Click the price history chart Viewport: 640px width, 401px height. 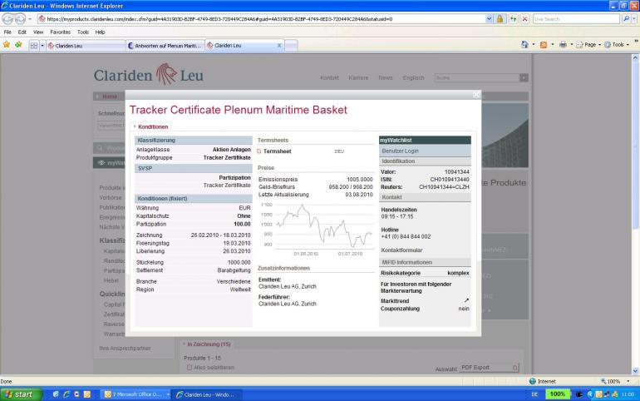pyautogui.click(x=317, y=229)
